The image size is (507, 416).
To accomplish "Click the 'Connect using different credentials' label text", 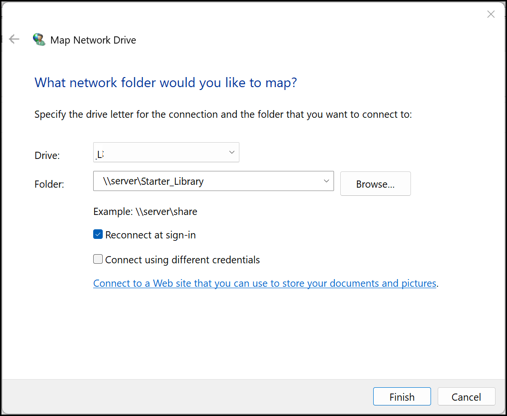I will point(183,260).
